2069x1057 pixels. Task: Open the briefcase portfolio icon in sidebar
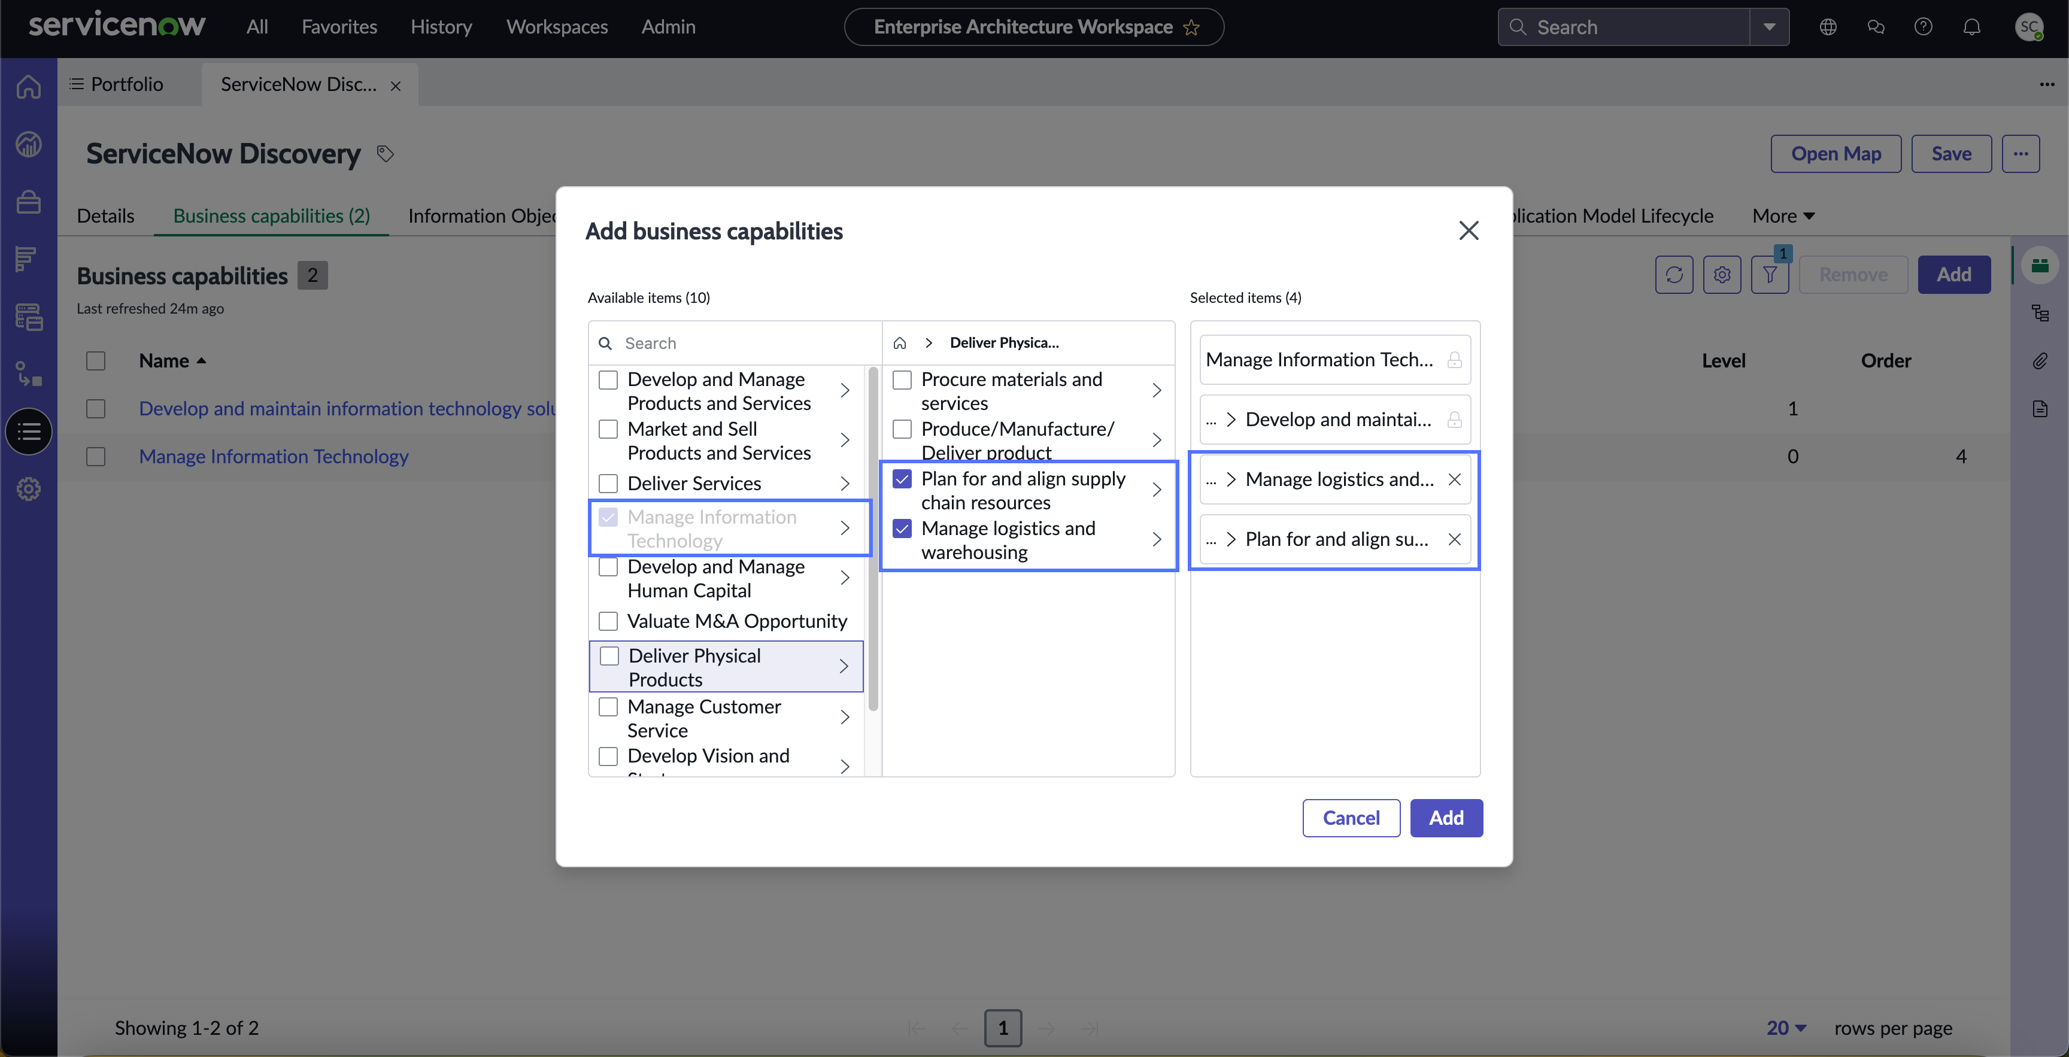click(x=29, y=202)
